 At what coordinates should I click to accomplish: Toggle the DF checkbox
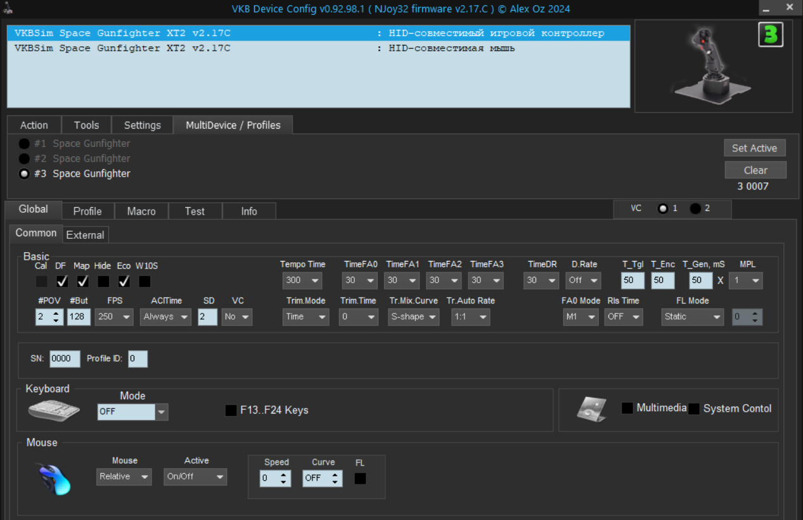[x=62, y=281]
